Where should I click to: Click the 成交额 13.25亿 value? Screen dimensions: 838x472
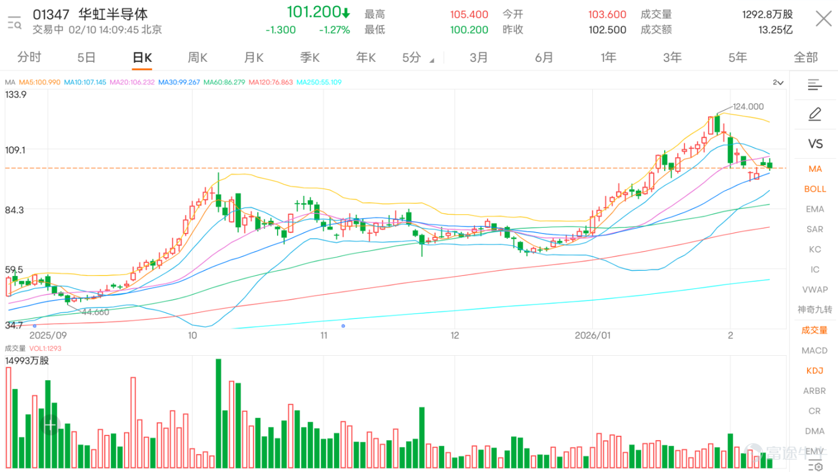(775, 30)
